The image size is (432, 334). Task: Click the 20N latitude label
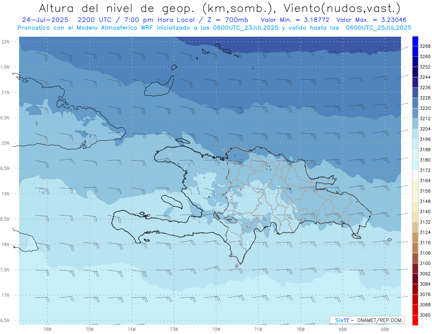coord(5,143)
